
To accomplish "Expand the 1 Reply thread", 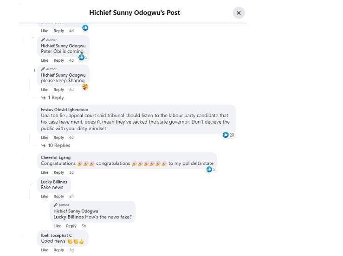I will click(52, 98).
